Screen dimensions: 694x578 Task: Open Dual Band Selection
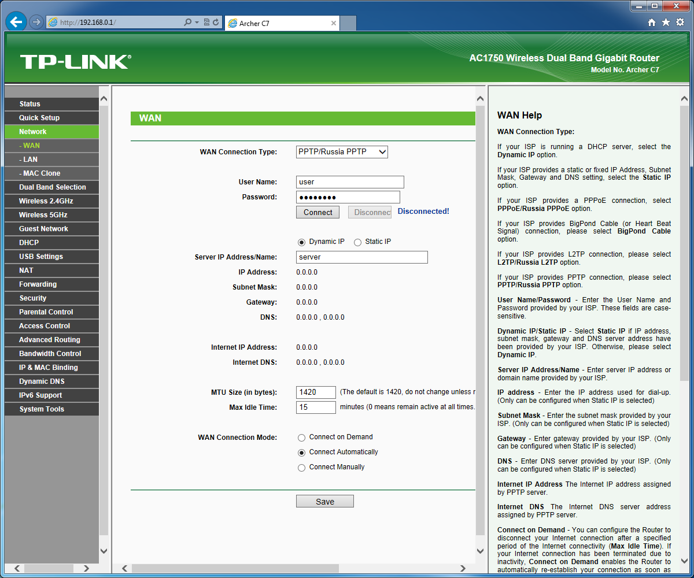pyautogui.click(x=51, y=187)
